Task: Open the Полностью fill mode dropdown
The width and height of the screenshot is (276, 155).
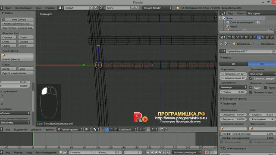Action: pyautogui.click(x=262, y=74)
